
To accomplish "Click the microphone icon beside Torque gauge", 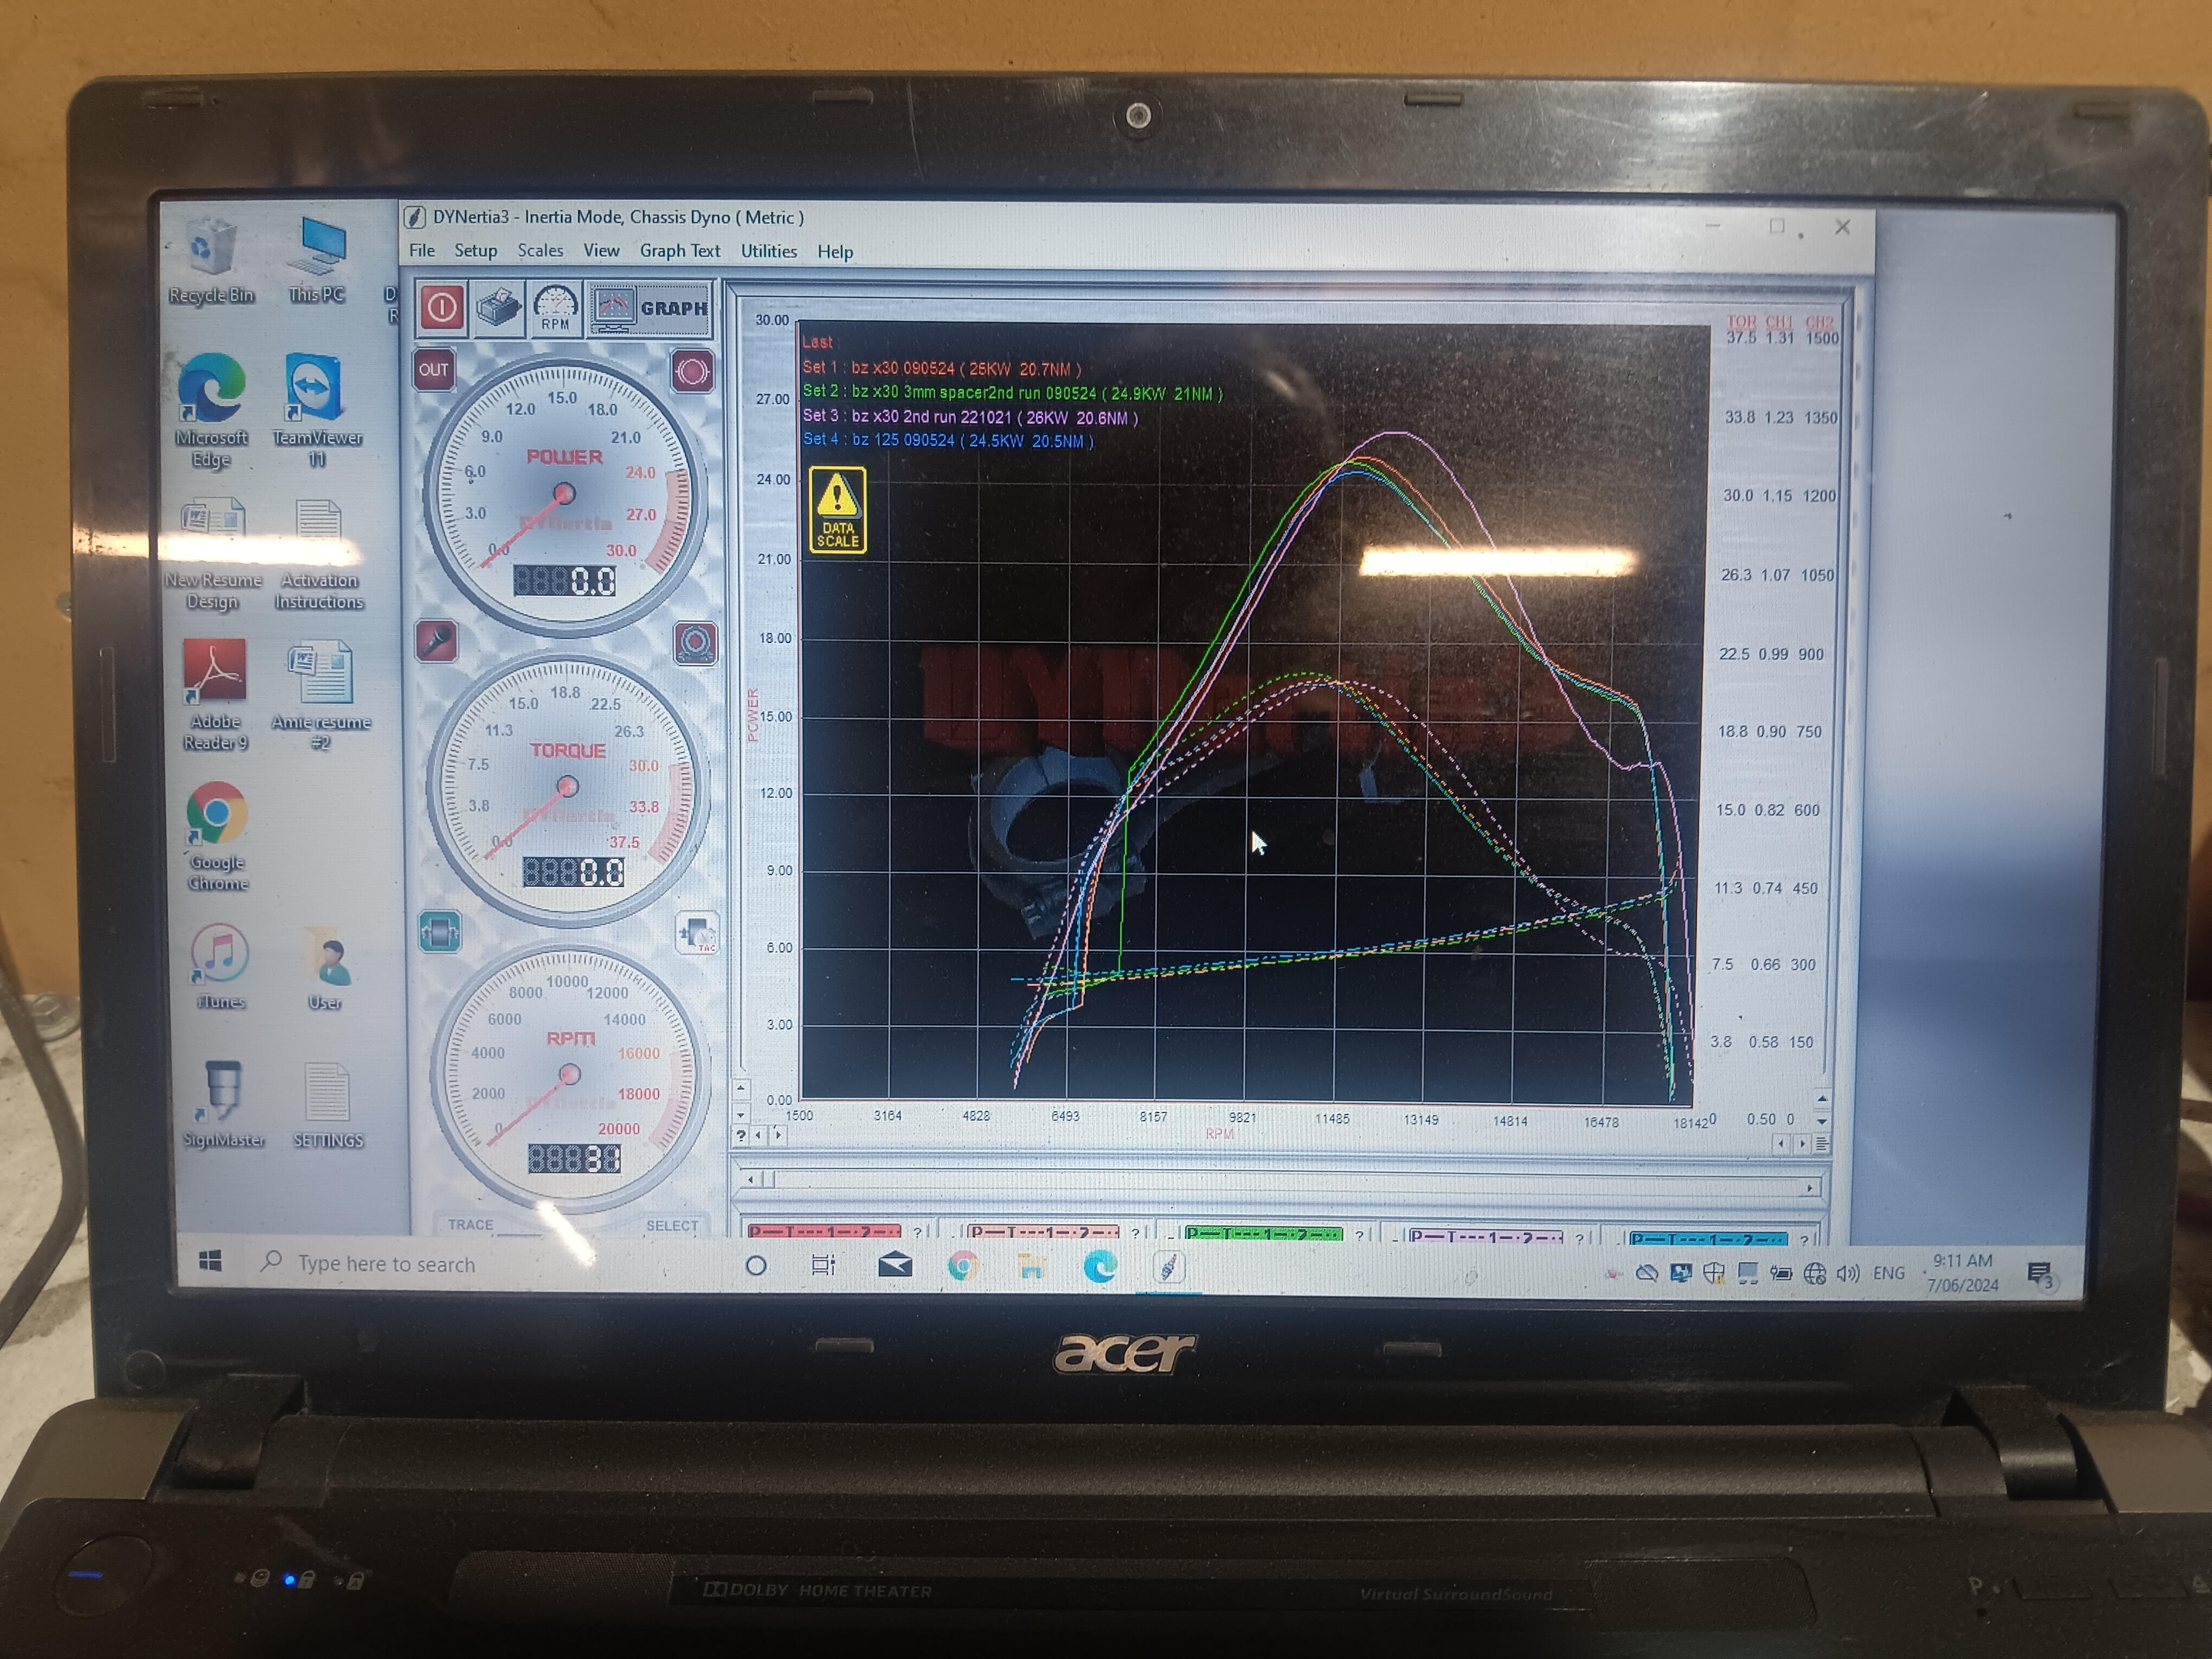I will point(437,640).
